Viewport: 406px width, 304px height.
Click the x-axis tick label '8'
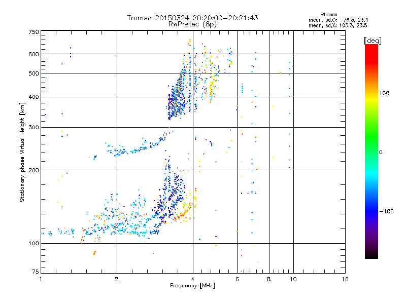point(269,279)
